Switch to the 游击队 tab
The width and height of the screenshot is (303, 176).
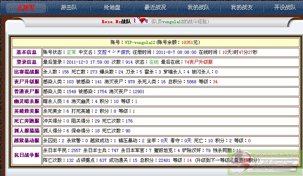click(69, 7)
